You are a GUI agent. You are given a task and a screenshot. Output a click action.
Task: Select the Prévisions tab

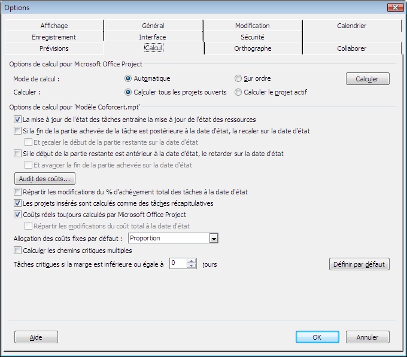54,48
